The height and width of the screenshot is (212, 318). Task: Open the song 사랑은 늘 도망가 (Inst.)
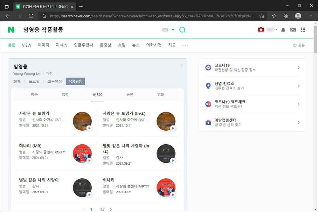124,113
